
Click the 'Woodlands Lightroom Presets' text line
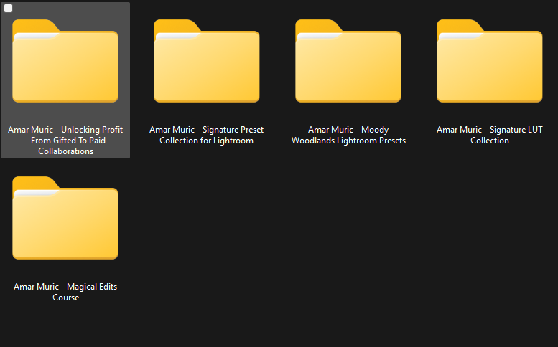[348, 141]
